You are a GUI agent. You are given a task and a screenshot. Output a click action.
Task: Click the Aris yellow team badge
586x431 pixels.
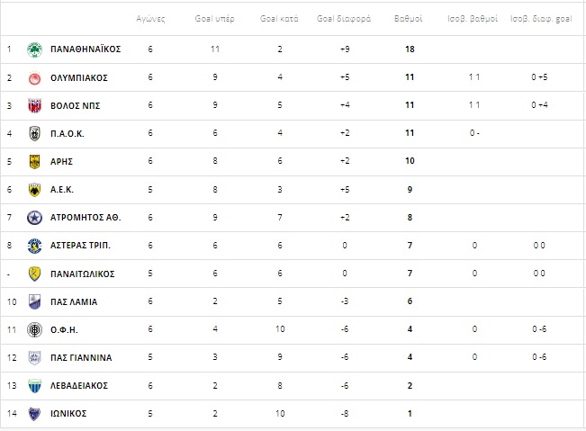35,162
